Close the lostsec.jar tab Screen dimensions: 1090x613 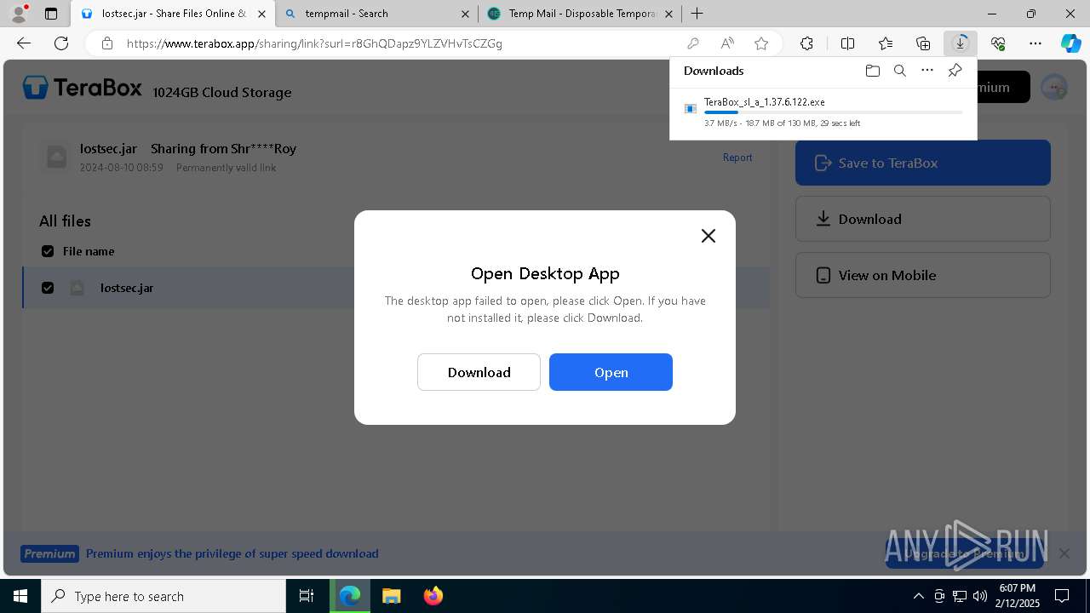click(261, 14)
